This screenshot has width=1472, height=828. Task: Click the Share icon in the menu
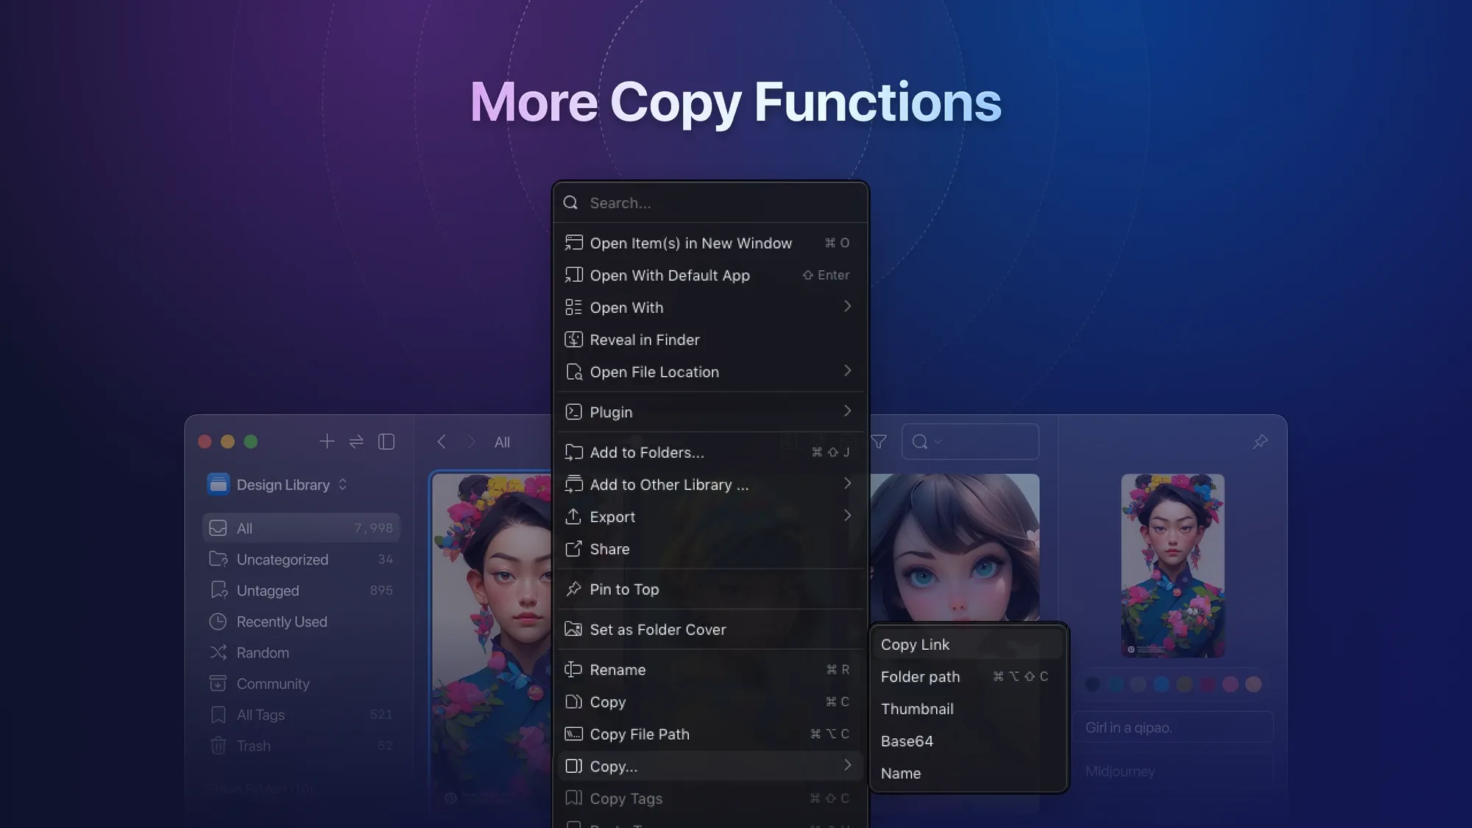tap(573, 549)
